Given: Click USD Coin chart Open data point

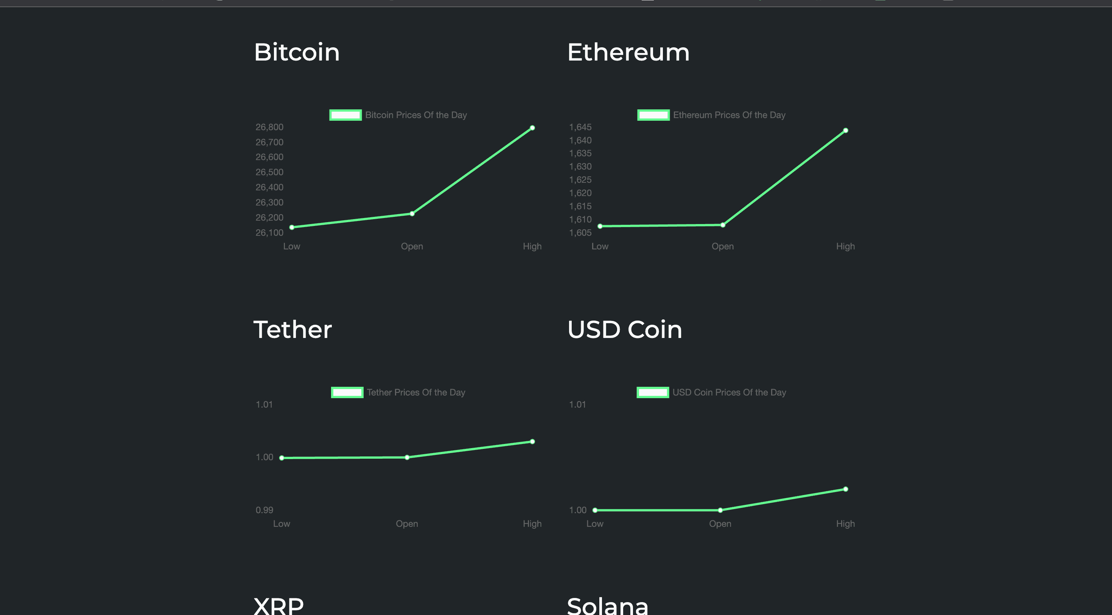Looking at the screenshot, I should coord(720,510).
